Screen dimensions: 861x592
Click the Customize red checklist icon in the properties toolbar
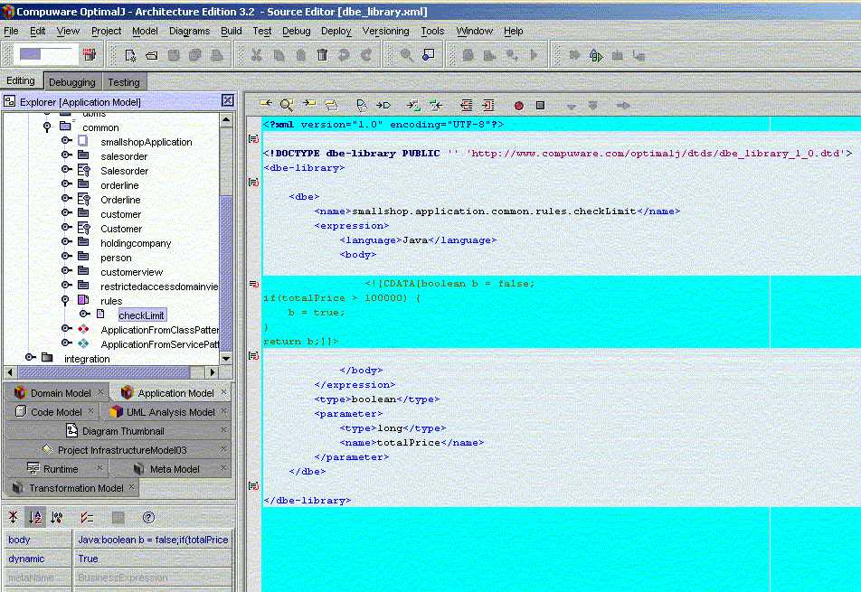[x=87, y=517]
